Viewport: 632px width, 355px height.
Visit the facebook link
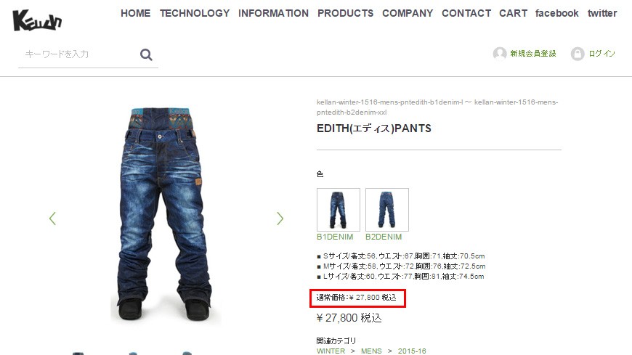pos(556,13)
